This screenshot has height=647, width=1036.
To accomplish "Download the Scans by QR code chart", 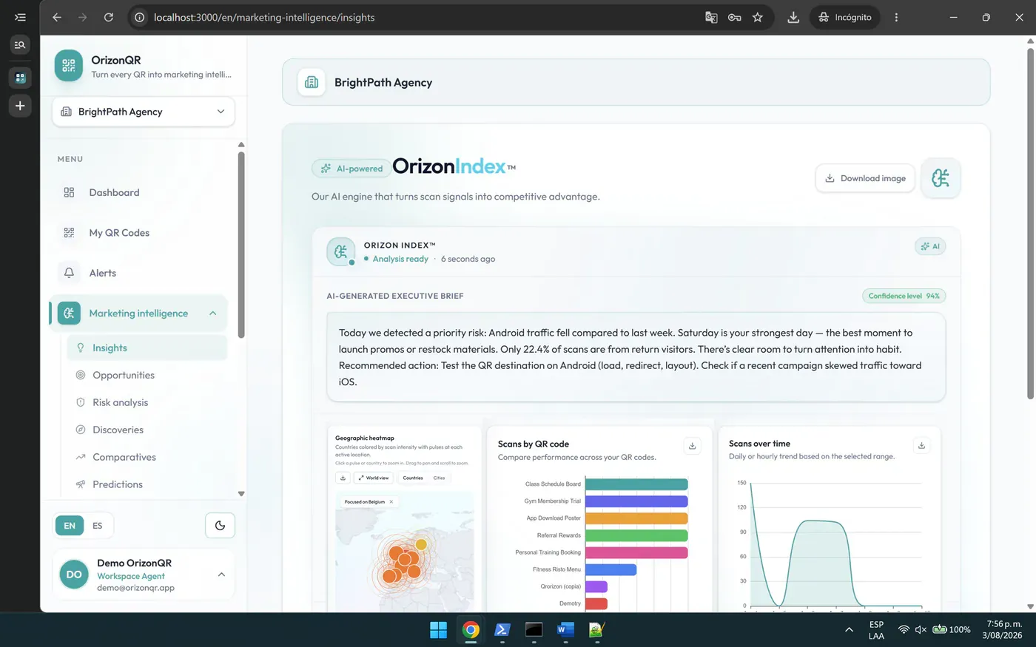I will [x=693, y=446].
